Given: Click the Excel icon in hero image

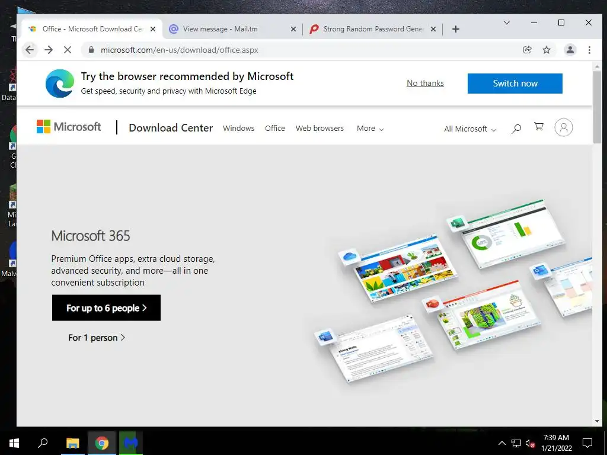Looking at the screenshot, I should tap(457, 223).
